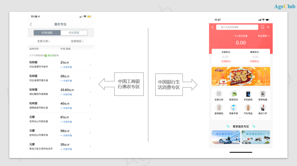The width and height of the screenshot is (297, 166).
Task: Expand the 全部分类 filter dropdown
Action: click(43, 41)
